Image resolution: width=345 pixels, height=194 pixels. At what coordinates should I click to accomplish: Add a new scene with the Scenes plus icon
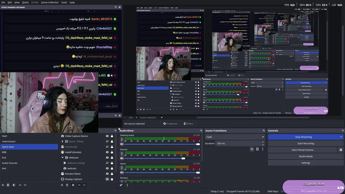[x=3, y=185]
